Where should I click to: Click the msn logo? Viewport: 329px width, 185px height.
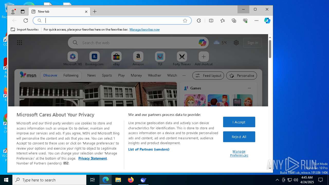(28, 75)
